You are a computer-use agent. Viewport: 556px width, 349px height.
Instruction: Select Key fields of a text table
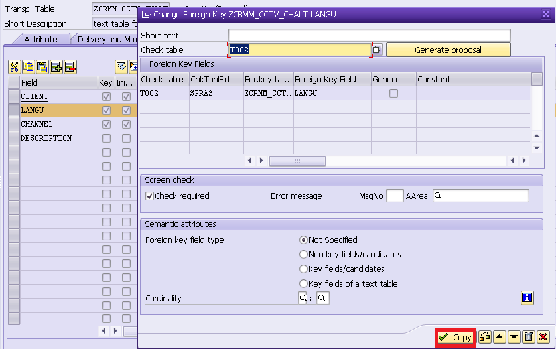click(x=303, y=284)
